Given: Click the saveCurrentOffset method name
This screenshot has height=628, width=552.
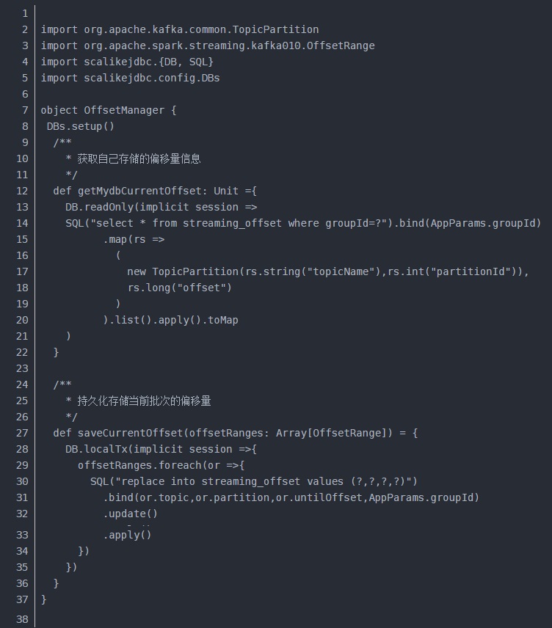Looking at the screenshot, I should 130,433.
